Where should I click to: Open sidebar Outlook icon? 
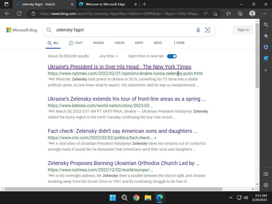pos(266,58)
